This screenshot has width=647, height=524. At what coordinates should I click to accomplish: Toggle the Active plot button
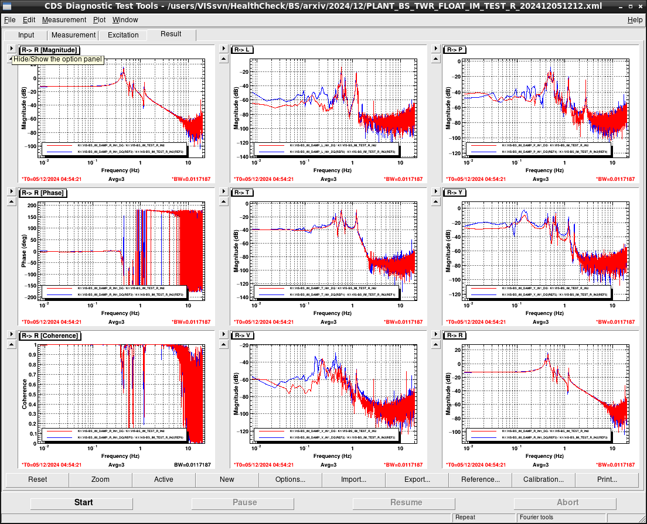(164, 480)
